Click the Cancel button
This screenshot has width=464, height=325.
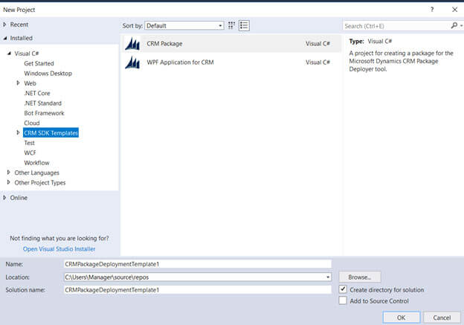pyautogui.click(x=442, y=318)
